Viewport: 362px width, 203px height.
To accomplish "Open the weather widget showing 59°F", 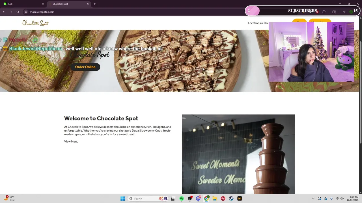I will click(9, 198).
